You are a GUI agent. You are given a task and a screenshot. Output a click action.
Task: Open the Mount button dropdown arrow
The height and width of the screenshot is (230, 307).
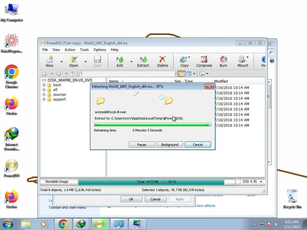pos(247,57)
